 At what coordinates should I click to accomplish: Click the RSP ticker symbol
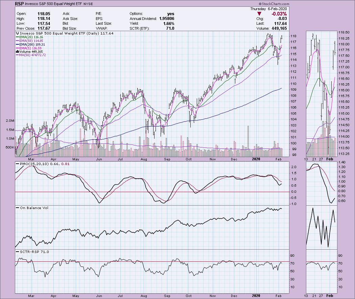pos(20,4)
